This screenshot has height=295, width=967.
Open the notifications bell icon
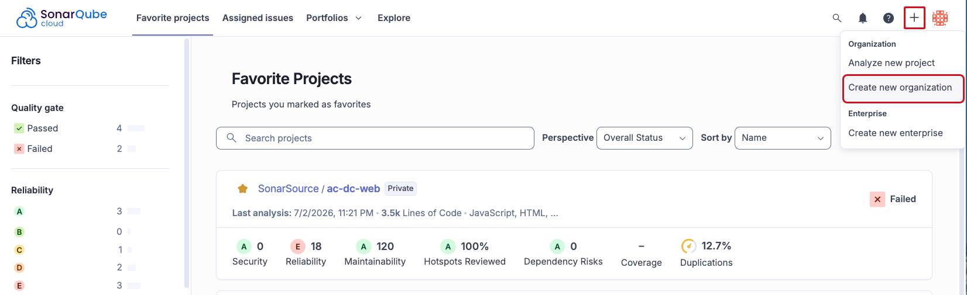[x=863, y=18]
